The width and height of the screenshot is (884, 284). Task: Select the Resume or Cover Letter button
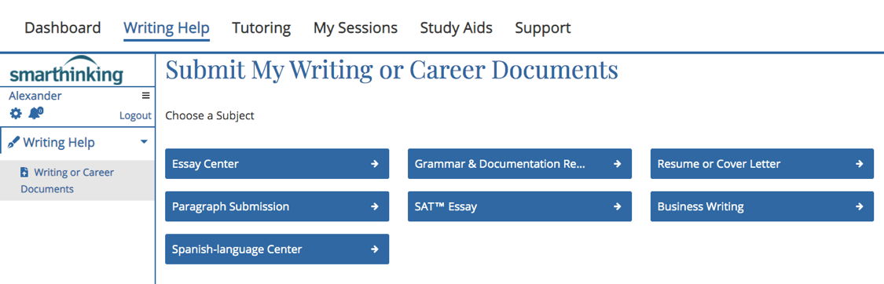click(762, 164)
